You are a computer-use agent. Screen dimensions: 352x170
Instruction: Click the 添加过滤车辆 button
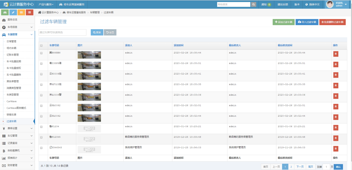pyautogui.click(x=283, y=22)
